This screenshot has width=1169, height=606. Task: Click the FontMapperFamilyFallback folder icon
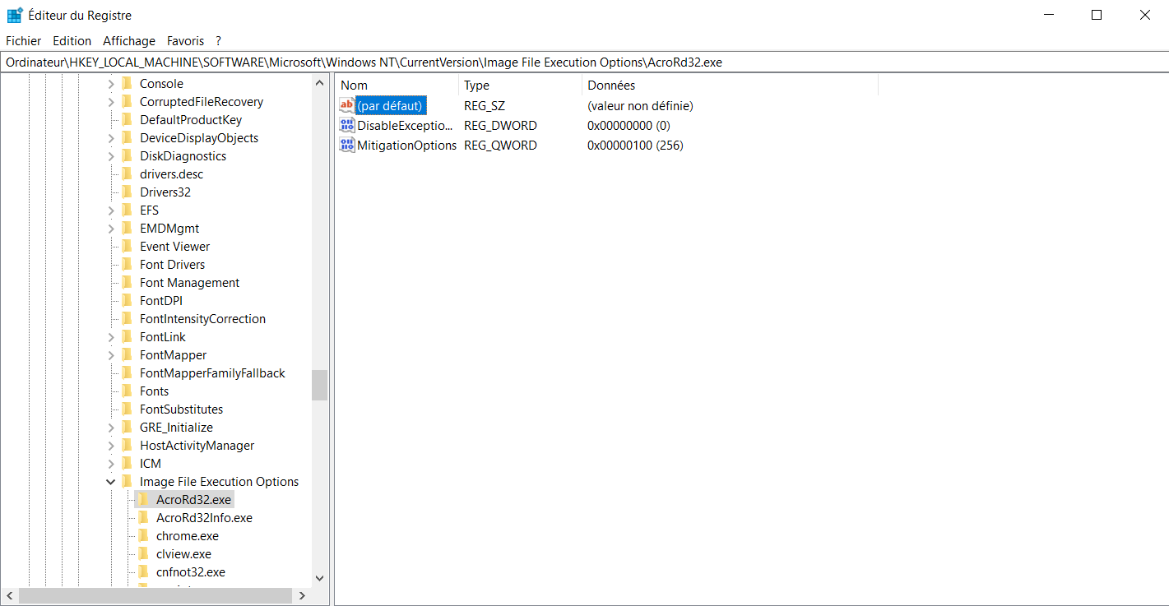(x=127, y=373)
